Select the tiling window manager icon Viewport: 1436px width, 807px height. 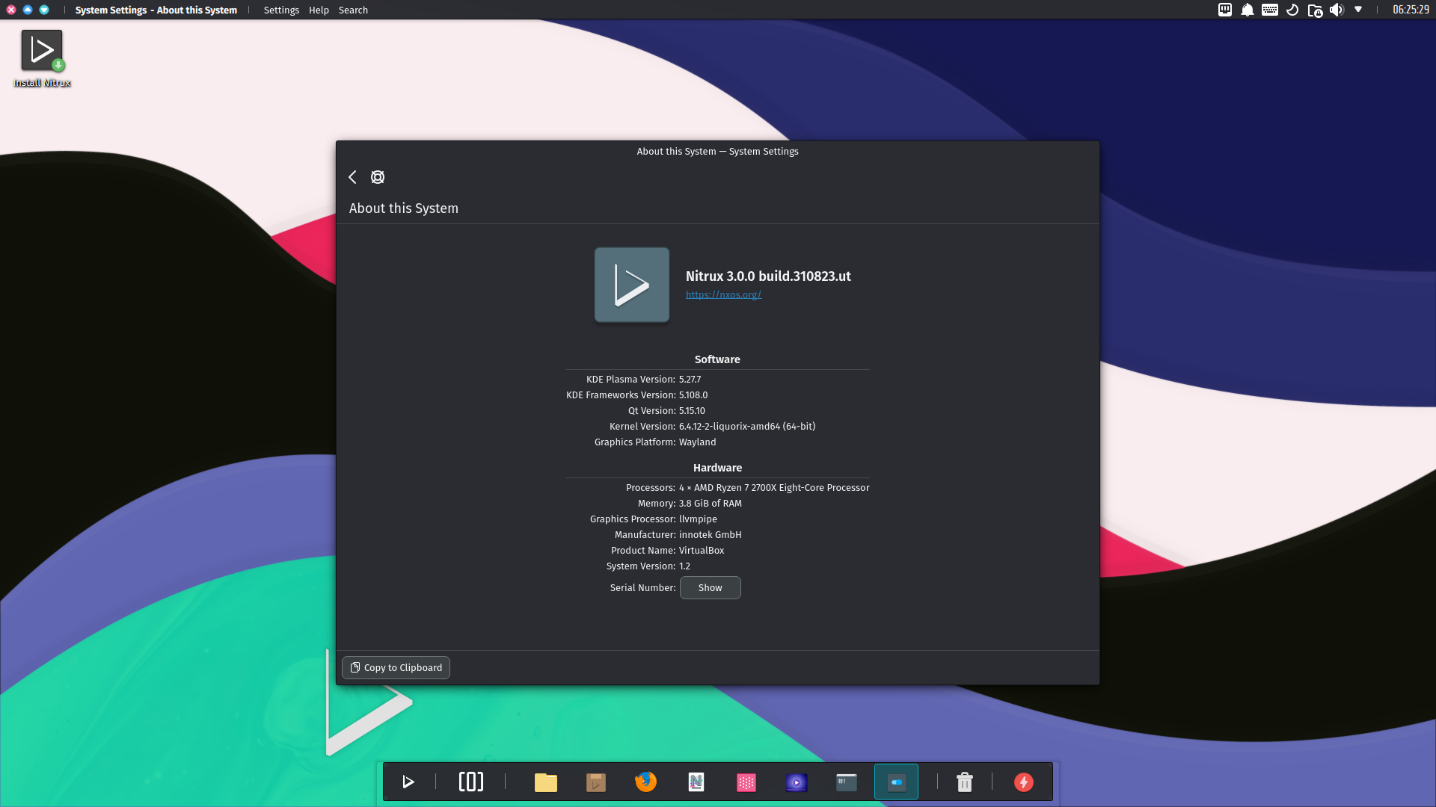pyautogui.click(x=471, y=782)
